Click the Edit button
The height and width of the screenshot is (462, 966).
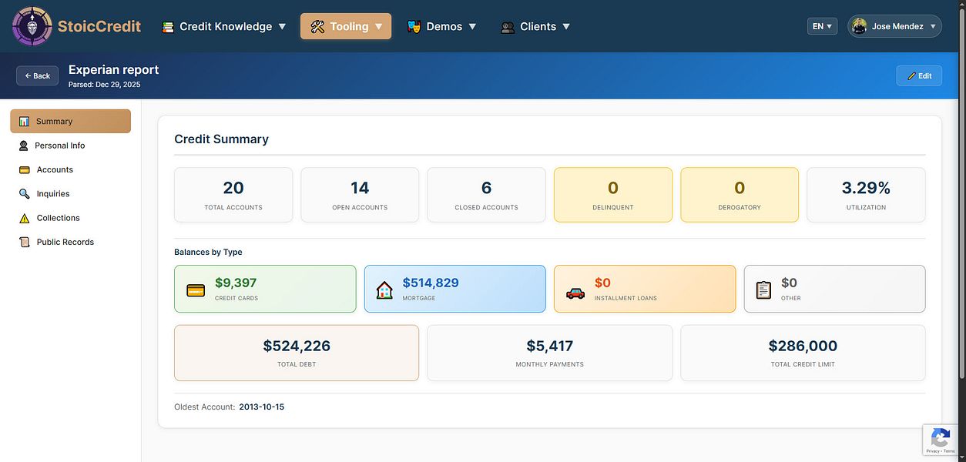[919, 75]
